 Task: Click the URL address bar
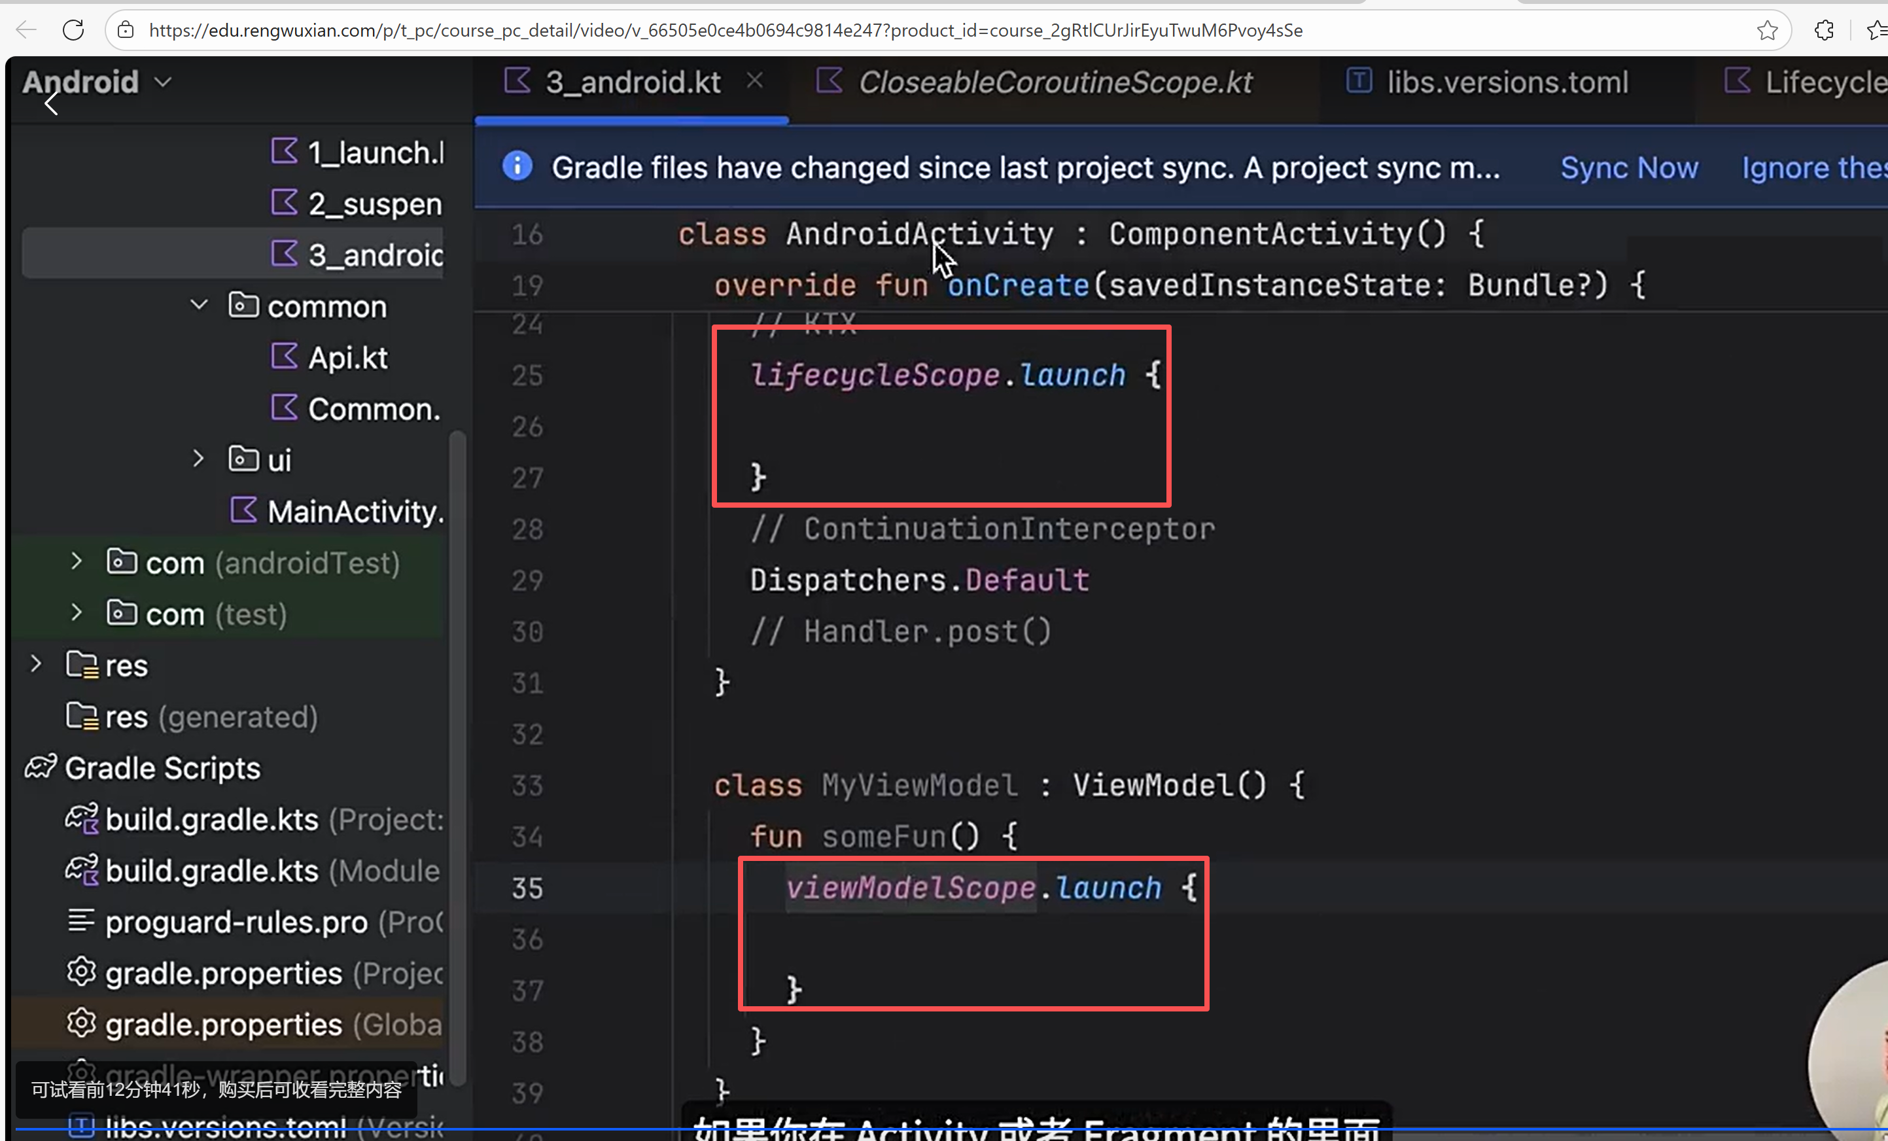[949, 30]
